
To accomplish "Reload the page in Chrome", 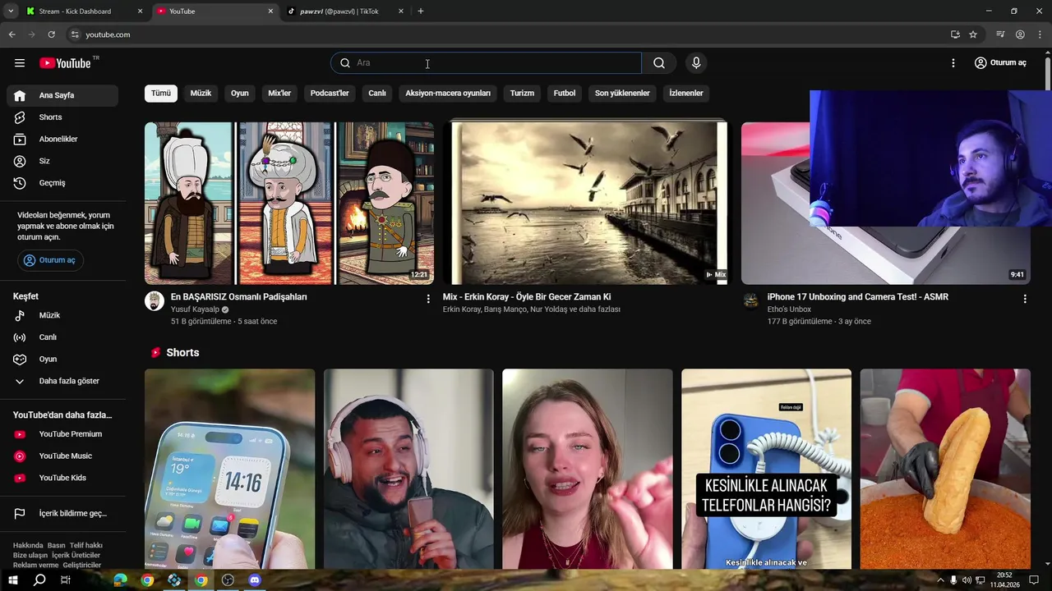I will 51,34.
